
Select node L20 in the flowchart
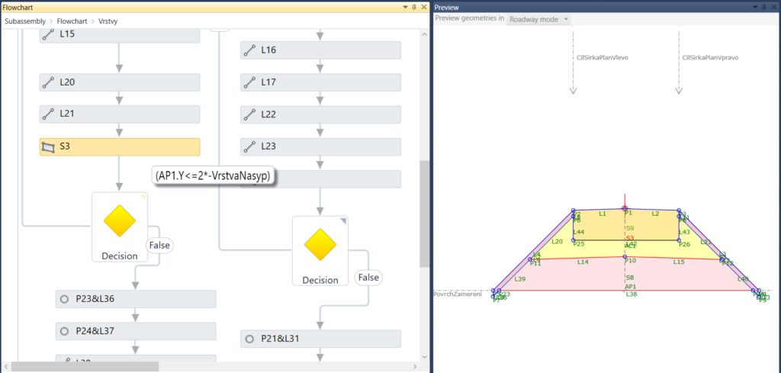[x=120, y=82]
